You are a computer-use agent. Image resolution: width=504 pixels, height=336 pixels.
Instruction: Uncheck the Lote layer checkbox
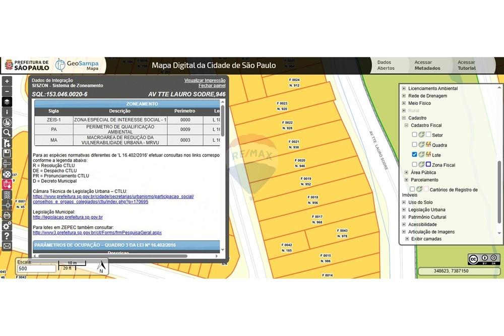click(x=414, y=155)
